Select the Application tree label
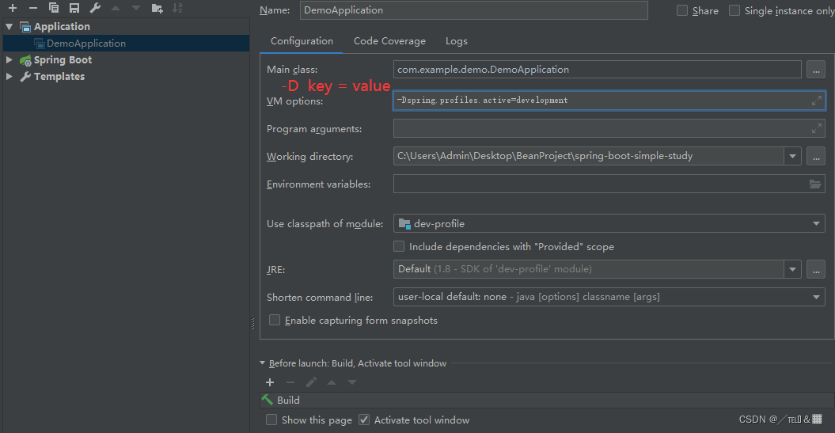 pos(62,27)
